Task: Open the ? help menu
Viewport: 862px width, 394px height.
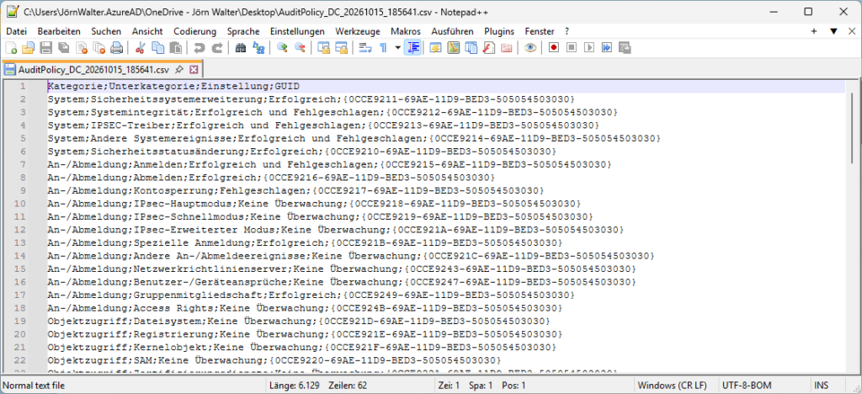Action: 567,31
